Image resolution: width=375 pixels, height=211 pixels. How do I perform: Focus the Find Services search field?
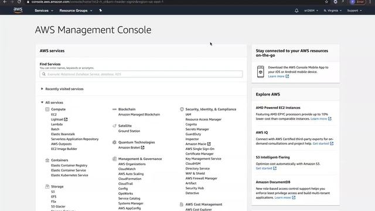tap(141, 74)
